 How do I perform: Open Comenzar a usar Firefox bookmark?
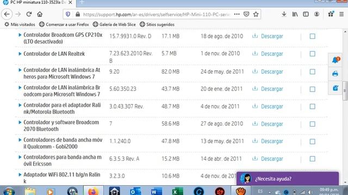point(64,24)
